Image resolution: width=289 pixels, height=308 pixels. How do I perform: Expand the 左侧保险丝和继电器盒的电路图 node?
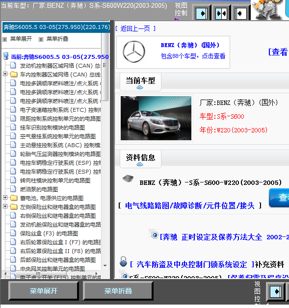[5, 206]
